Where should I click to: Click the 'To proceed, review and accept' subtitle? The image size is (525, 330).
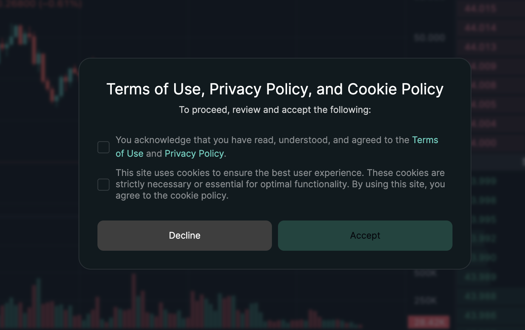275,110
